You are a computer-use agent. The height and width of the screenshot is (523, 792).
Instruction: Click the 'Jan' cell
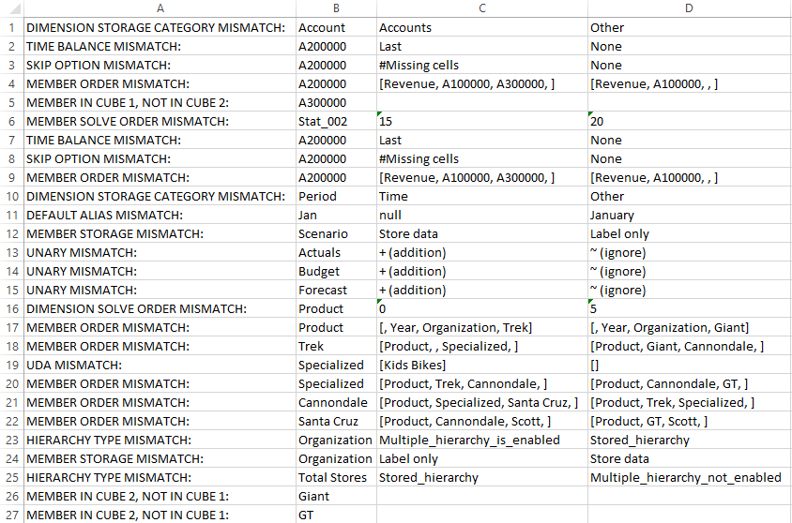(336, 216)
